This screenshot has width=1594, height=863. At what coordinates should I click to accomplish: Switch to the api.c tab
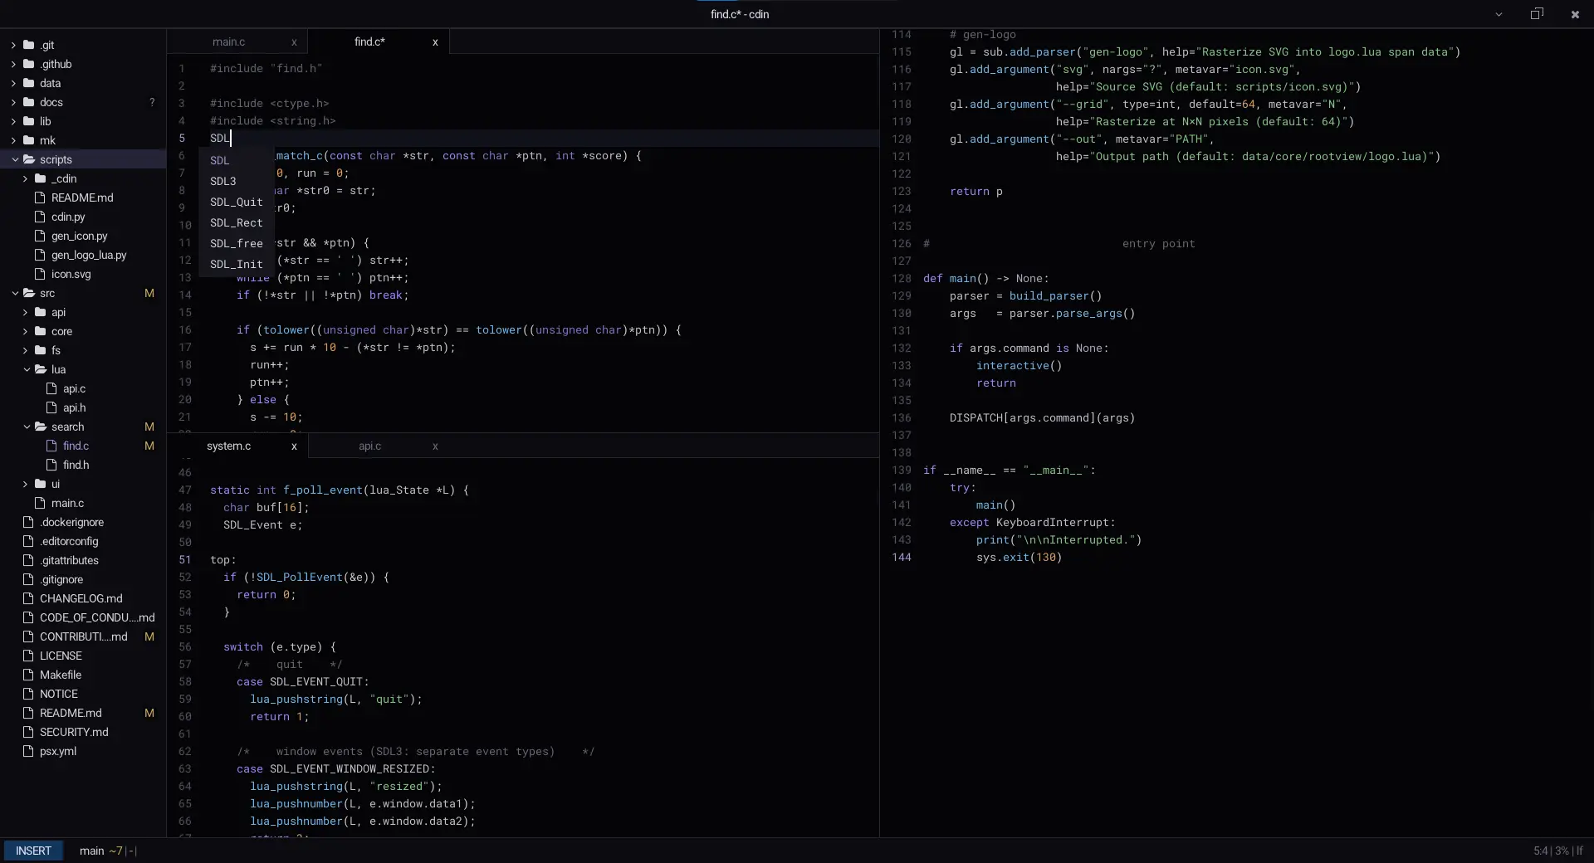tap(369, 446)
